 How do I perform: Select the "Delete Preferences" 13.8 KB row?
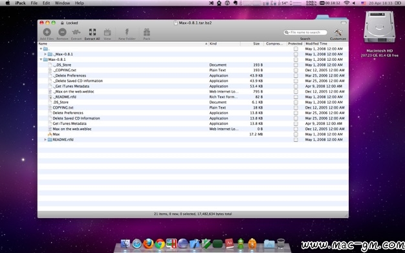click(x=193, y=113)
